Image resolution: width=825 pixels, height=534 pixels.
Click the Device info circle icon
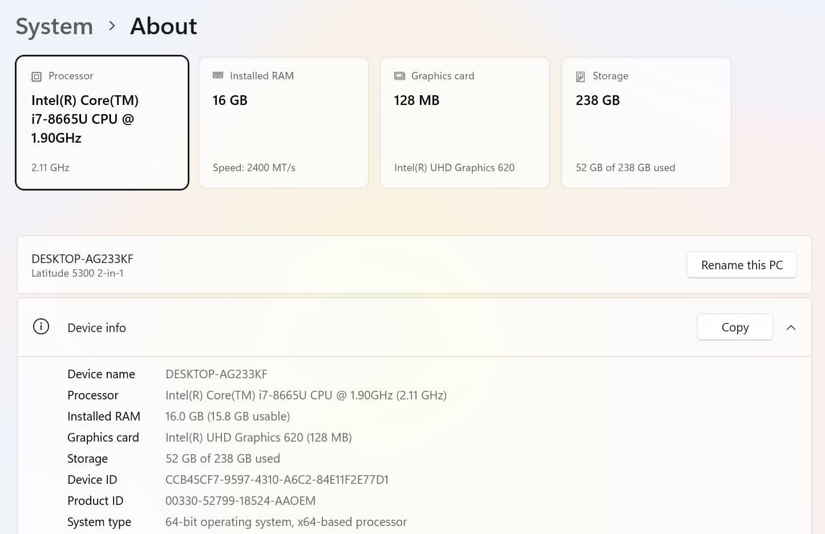pyautogui.click(x=41, y=327)
